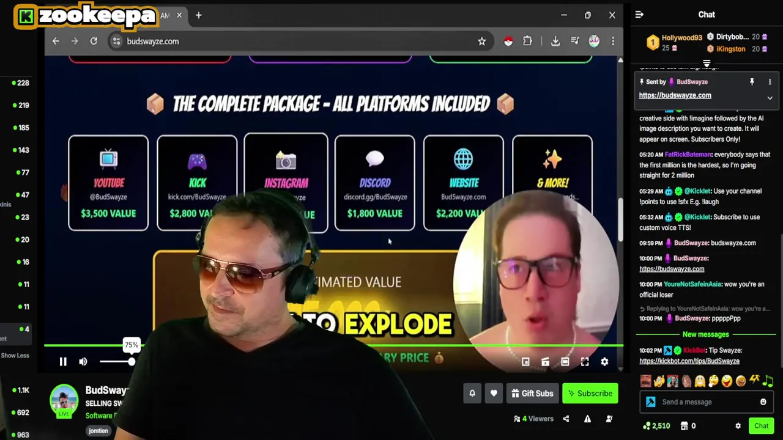The image size is (783, 440).
Task: Open the browser extensions puzzle icon
Action: [x=527, y=41]
